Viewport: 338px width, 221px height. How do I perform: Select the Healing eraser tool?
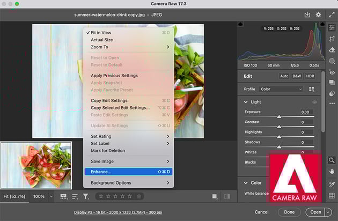pyautogui.click(x=332, y=50)
